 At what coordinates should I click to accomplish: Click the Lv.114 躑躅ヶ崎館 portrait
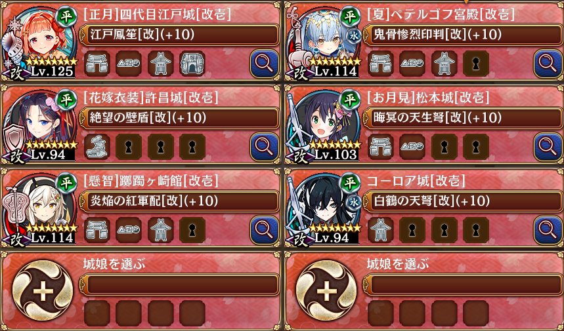pos(39,209)
